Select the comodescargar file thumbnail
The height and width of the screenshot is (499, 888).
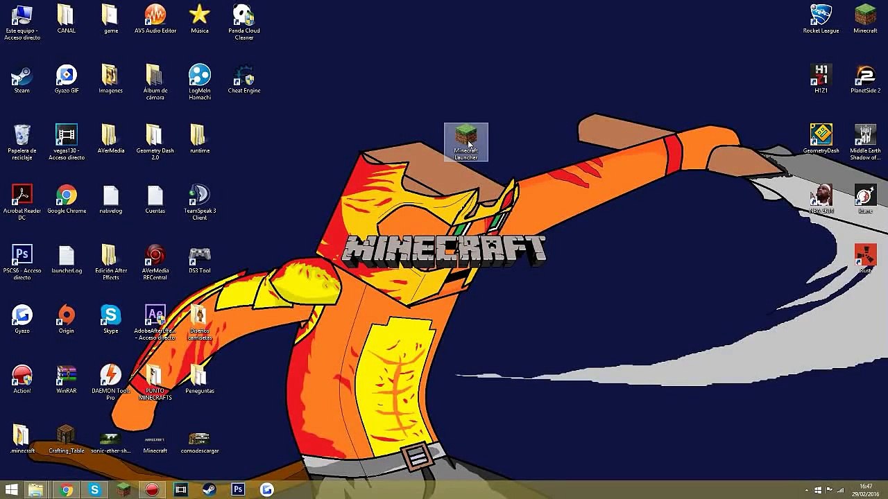[199, 442]
